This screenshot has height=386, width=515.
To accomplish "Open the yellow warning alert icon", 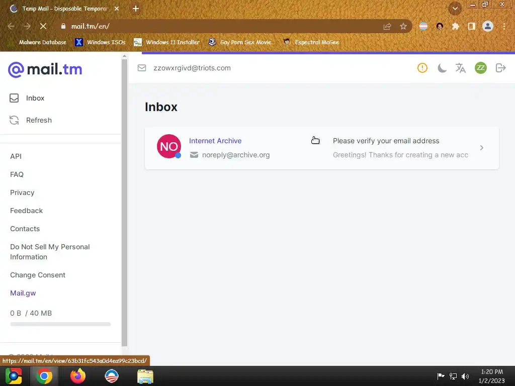I will [422, 68].
